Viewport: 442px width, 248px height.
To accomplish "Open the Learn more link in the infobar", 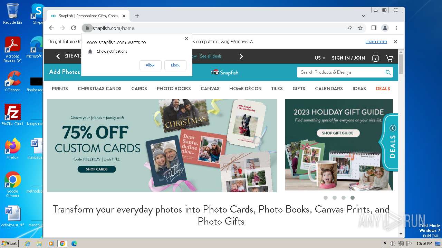I will (376, 42).
